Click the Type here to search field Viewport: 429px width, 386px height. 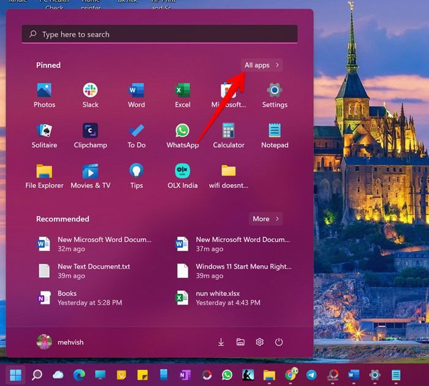click(160, 34)
